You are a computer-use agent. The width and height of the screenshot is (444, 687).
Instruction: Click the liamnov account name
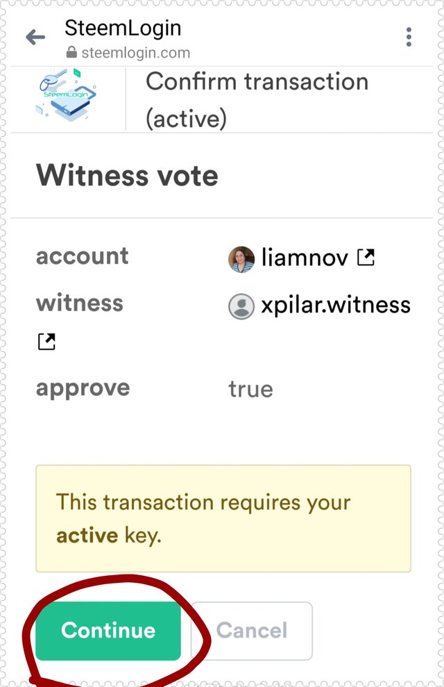[x=304, y=258]
